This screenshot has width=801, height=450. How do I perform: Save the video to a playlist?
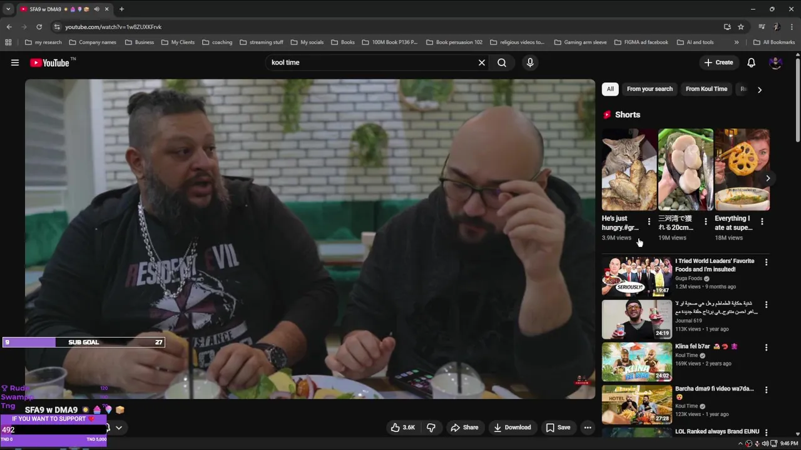[558, 427]
